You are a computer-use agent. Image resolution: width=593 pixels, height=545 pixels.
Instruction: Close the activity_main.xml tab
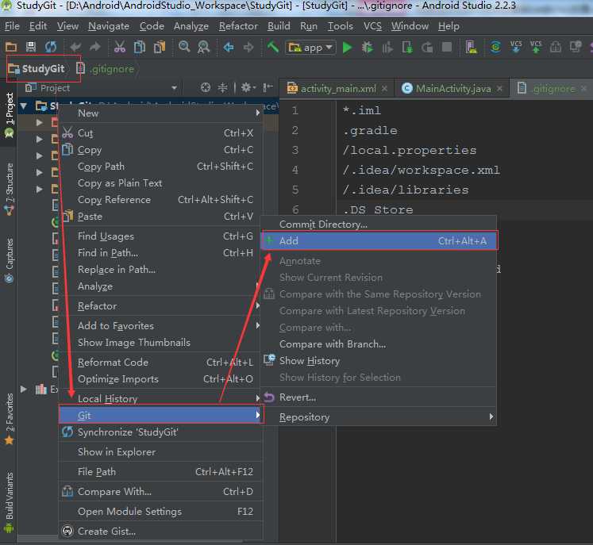pyautogui.click(x=384, y=88)
